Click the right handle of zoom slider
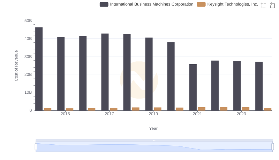Image resolution: width=279 pixels, height=160 pixels. 273,147
